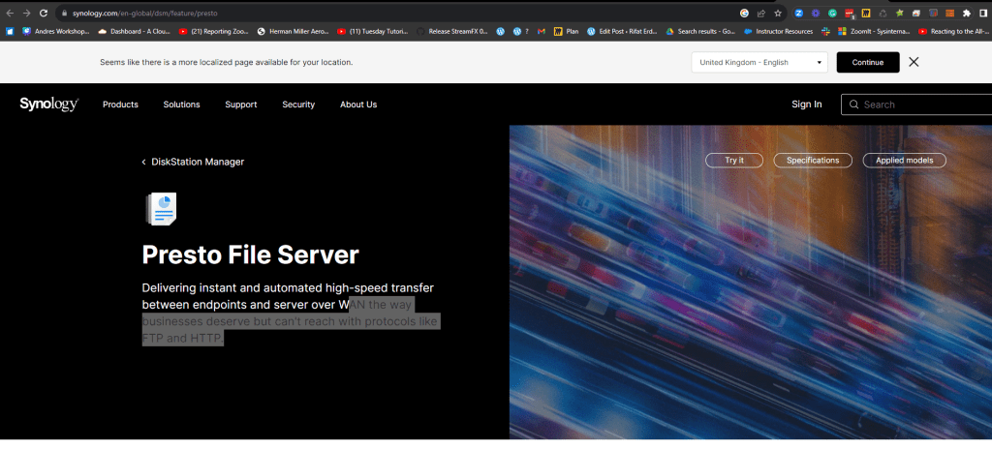Image resolution: width=992 pixels, height=449 pixels.
Task: Open ZoomIt - Sysinternals bookmark
Action: pyautogui.click(x=874, y=31)
